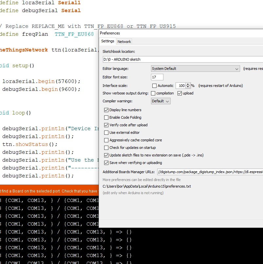Open the Editor language dropdown
263x264 pixels.
[x=195, y=69]
